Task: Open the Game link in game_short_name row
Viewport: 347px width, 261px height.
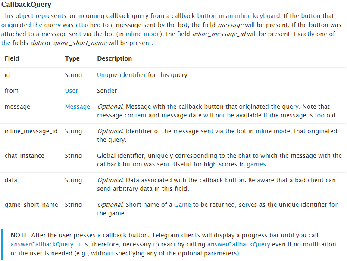Action: click(x=182, y=205)
